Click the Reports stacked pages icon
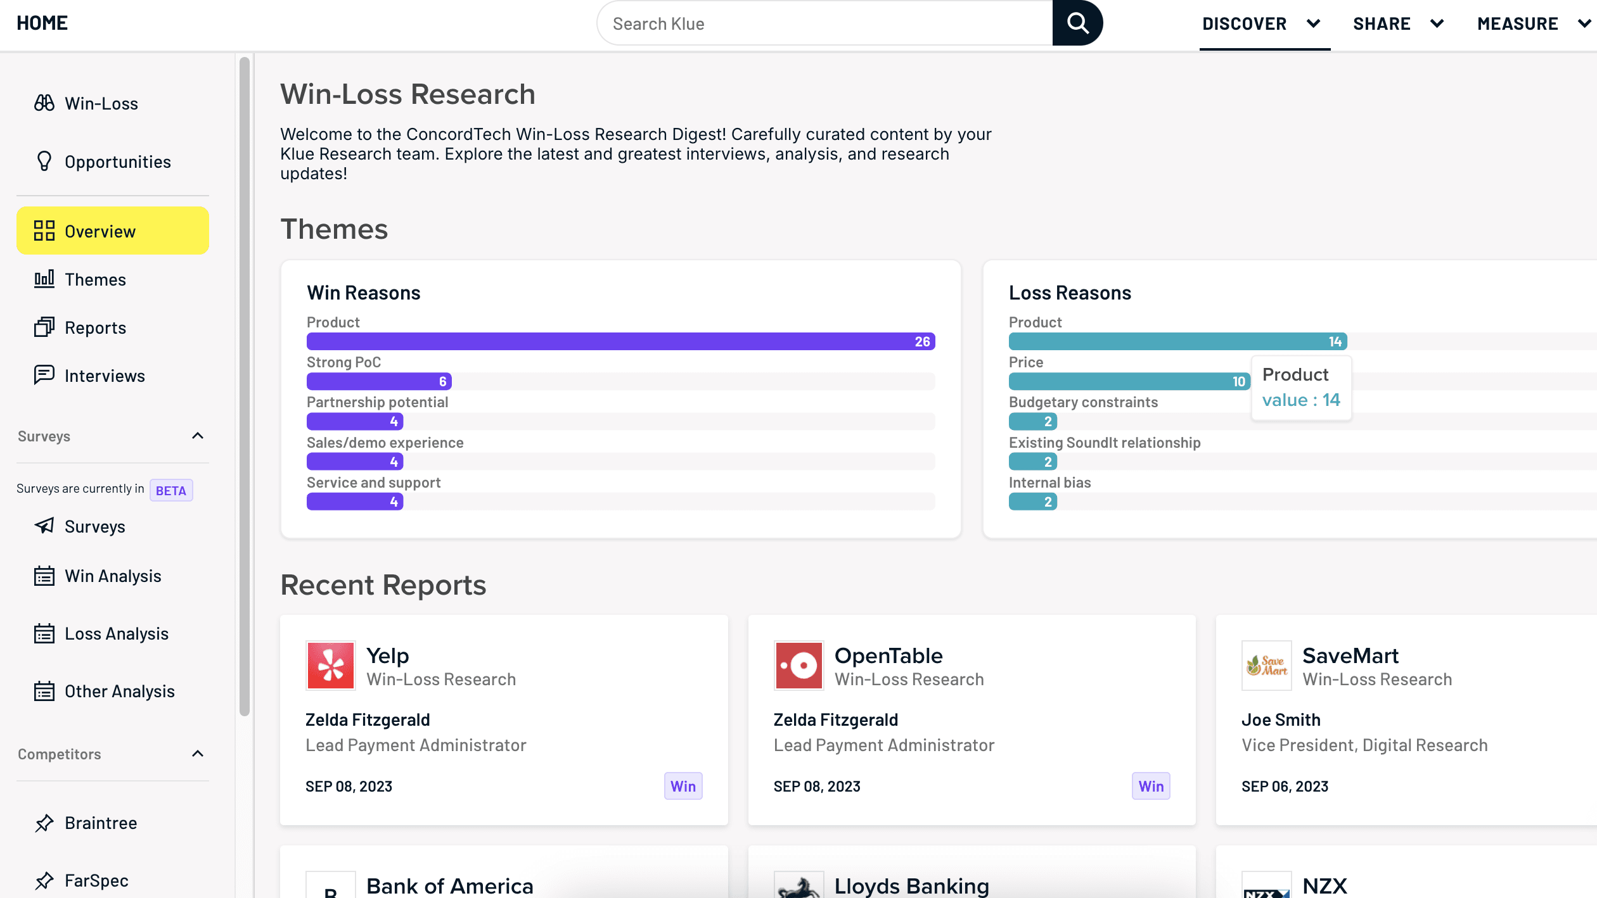This screenshot has height=898, width=1597. point(44,327)
